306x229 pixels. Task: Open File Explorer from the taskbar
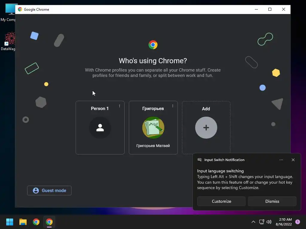[23, 222]
